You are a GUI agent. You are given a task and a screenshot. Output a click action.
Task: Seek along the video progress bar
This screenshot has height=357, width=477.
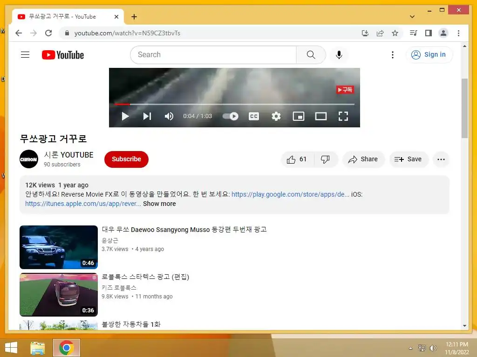click(234, 104)
